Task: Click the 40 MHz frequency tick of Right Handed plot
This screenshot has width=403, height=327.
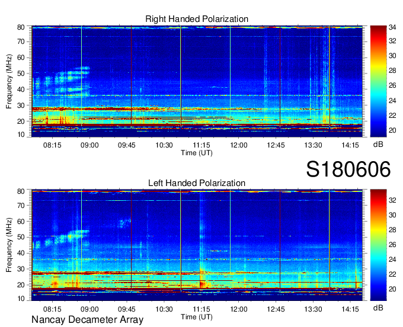Action: coord(21,89)
